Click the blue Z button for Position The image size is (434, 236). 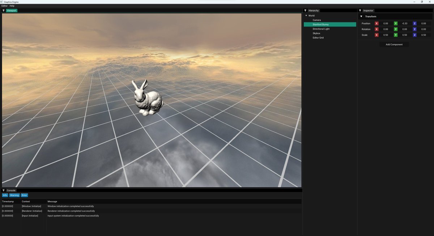click(415, 23)
